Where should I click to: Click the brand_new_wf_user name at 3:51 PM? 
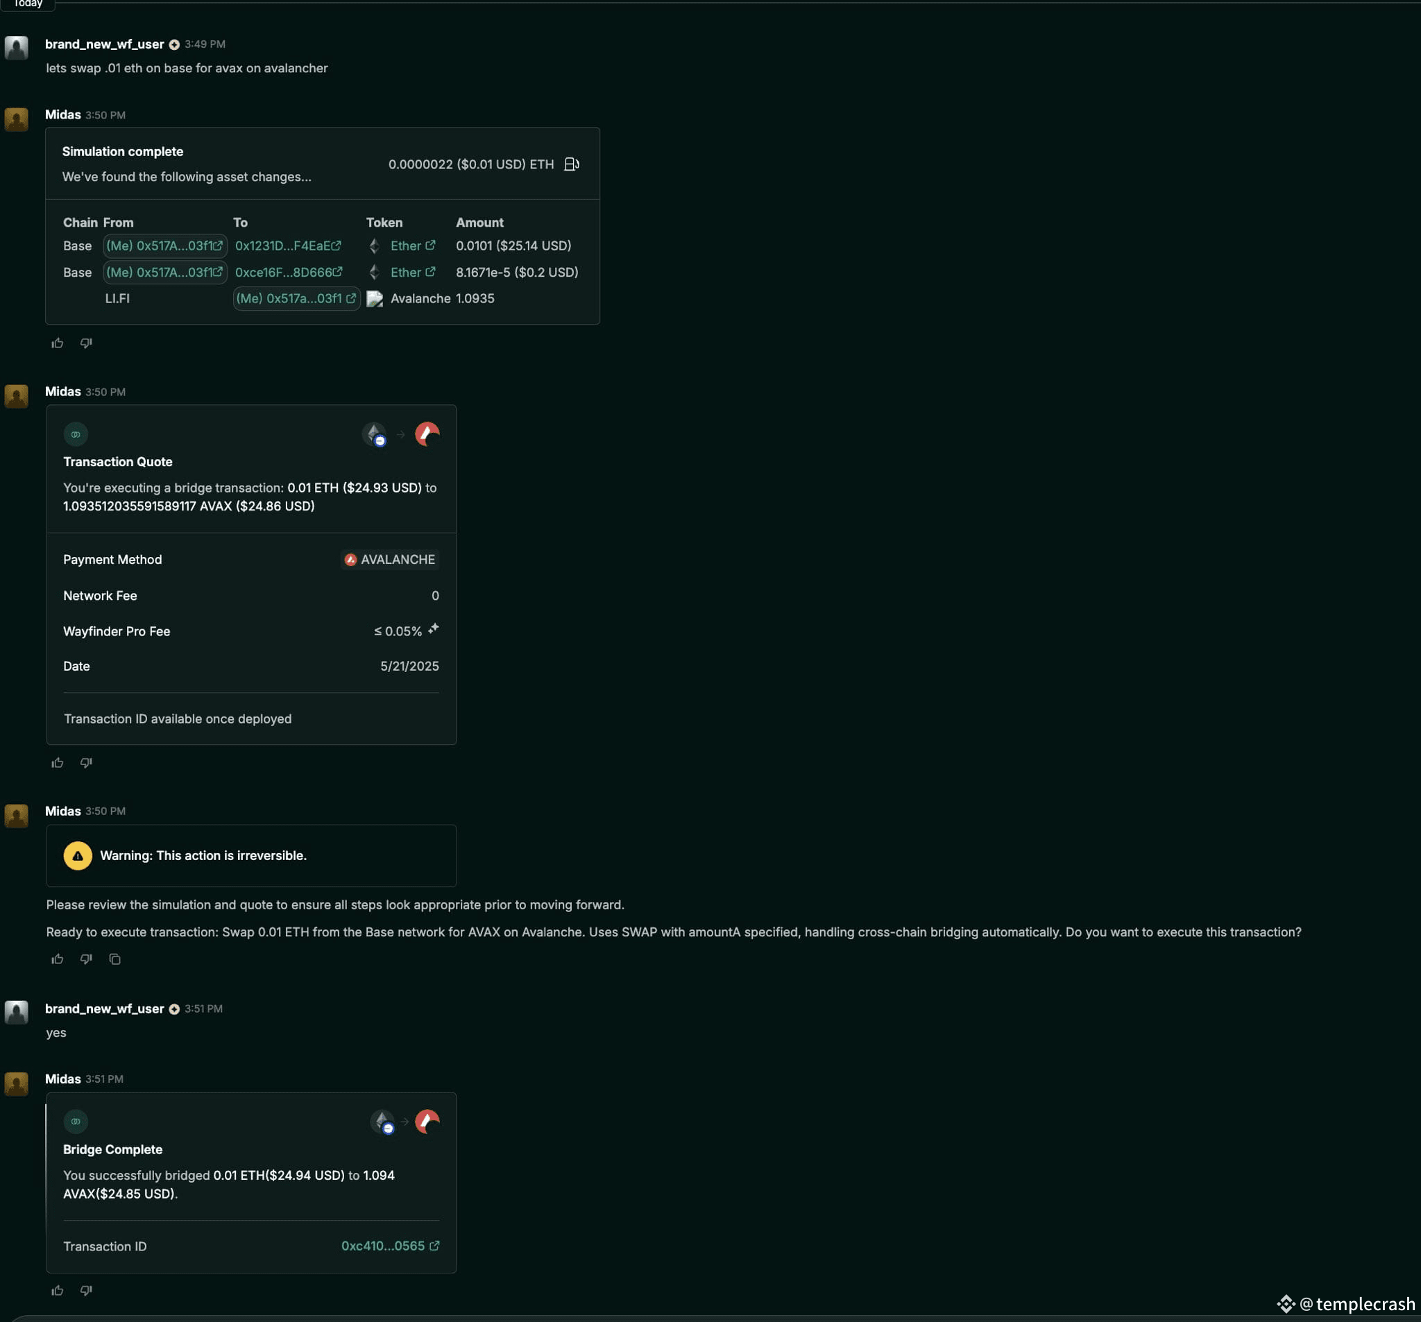(104, 1009)
